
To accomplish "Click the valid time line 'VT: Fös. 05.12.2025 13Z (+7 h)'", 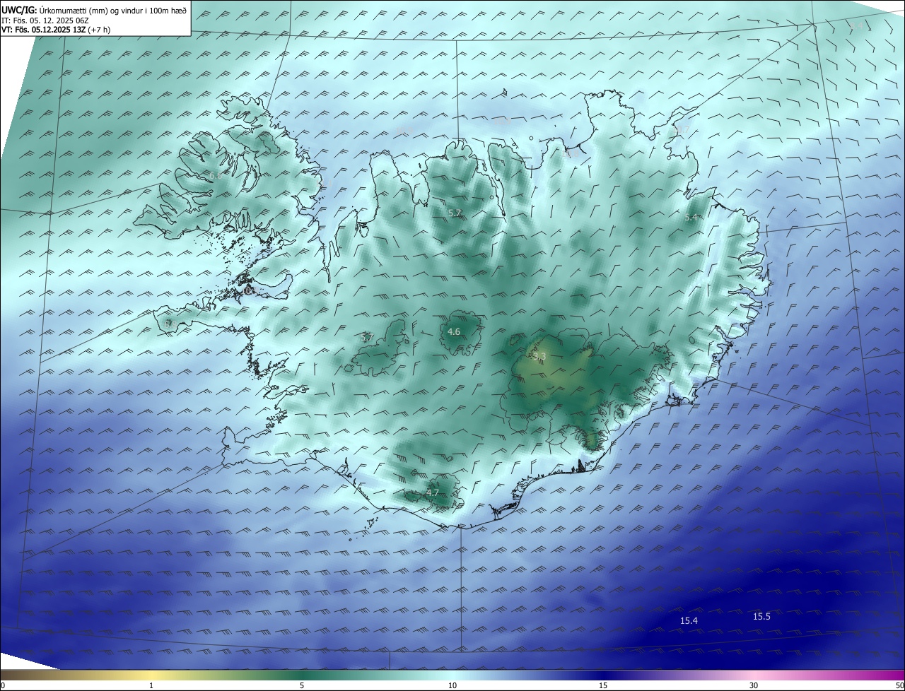I will tap(56, 30).
